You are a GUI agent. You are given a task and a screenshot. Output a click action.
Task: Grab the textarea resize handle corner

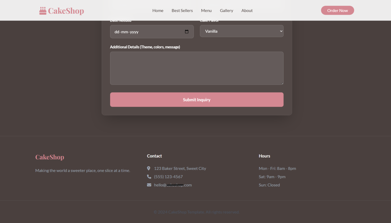pos(282,83)
